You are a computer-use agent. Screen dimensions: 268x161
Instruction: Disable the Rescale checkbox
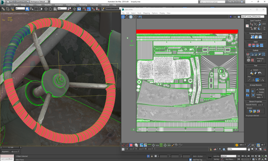[257, 89]
